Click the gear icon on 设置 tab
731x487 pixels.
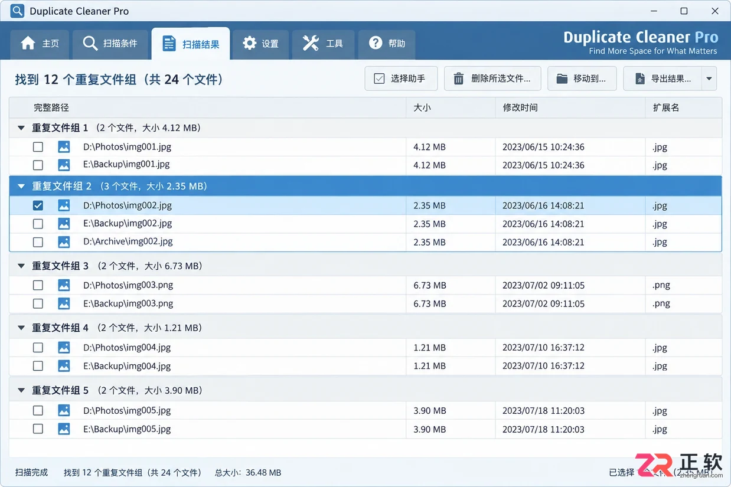250,43
